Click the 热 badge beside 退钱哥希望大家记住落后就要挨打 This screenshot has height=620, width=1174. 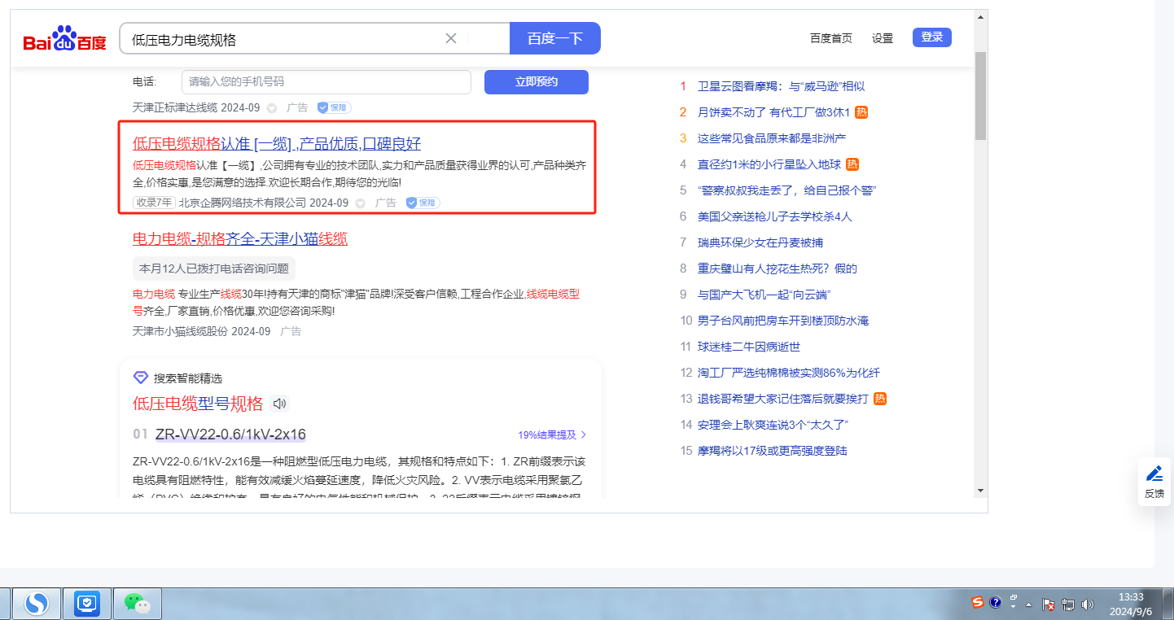[x=880, y=399]
